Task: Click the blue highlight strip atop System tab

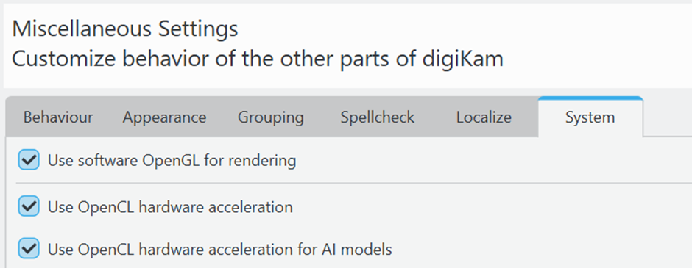Action: (590, 98)
